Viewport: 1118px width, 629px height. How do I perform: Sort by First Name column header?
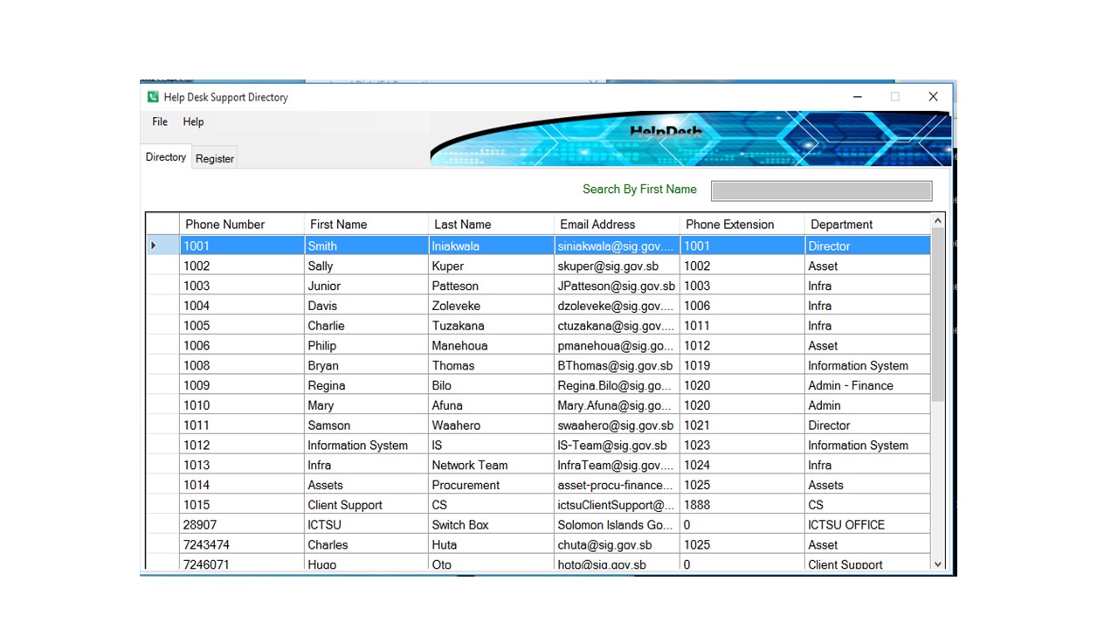366,225
